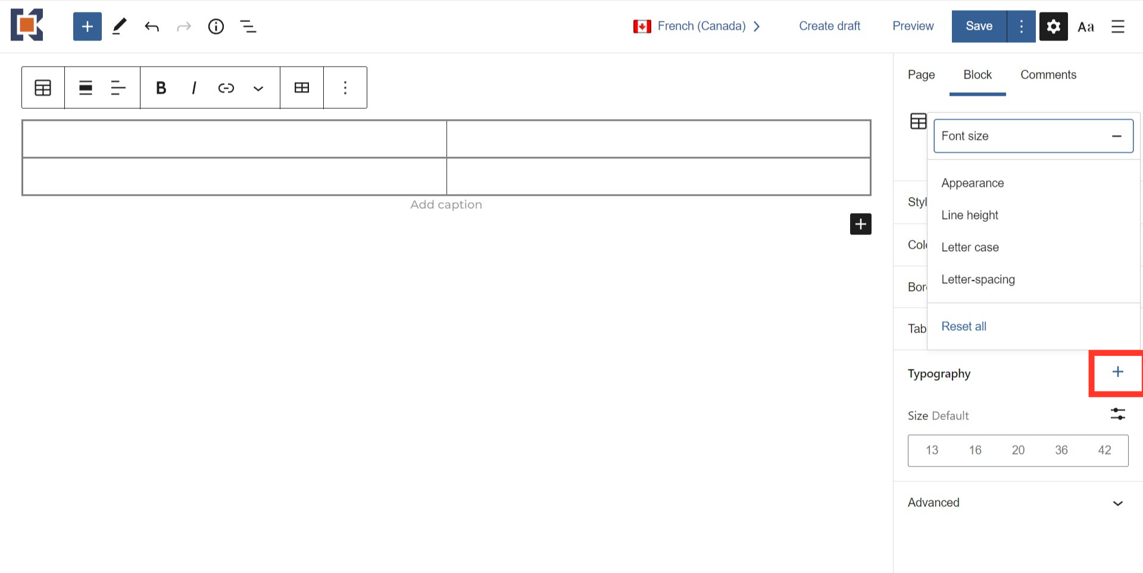1143x573 pixels.
Task: Select font size 42
Action: point(1104,450)
